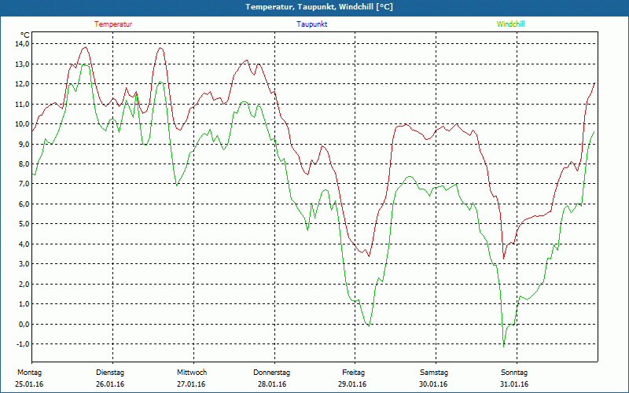Click the Montag day label
The image size is (629, 393).
pyautogui.click(x=29, y=373)
